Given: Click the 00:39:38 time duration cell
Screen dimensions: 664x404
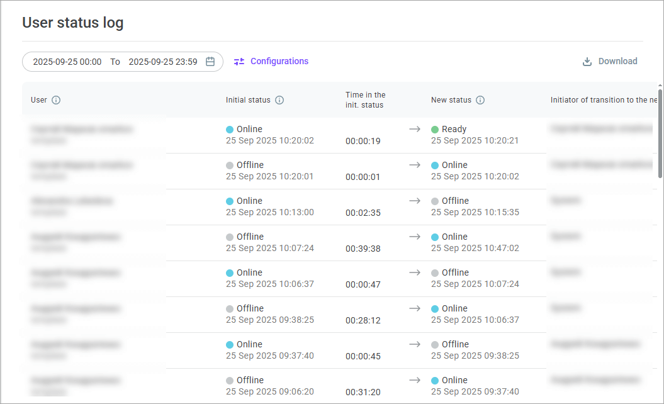Looking at the screenshot, I should click(363, 249).
